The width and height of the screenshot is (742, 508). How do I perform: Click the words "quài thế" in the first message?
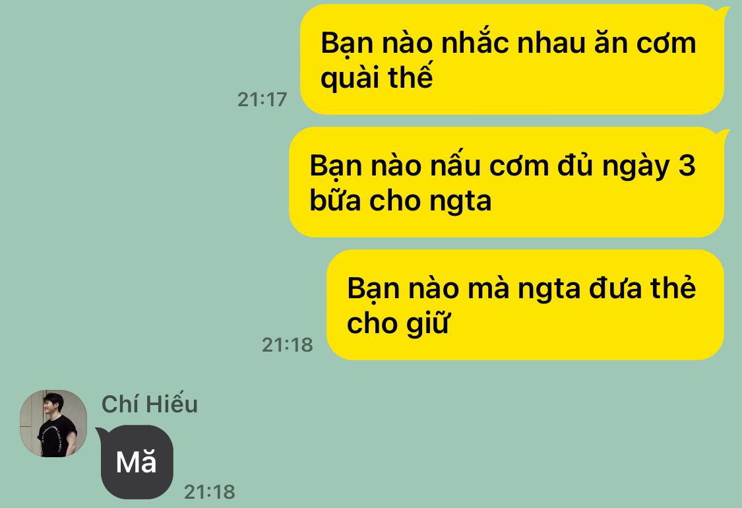point(377,78)
